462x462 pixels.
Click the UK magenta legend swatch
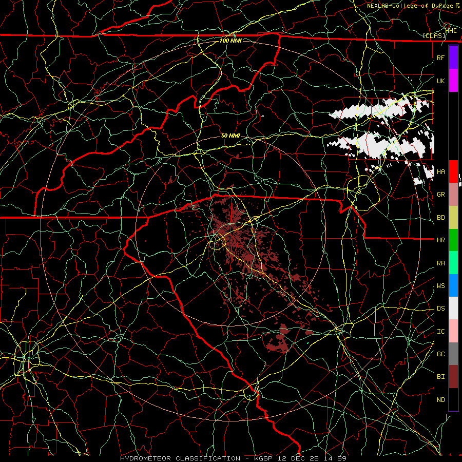click(453, 81)
